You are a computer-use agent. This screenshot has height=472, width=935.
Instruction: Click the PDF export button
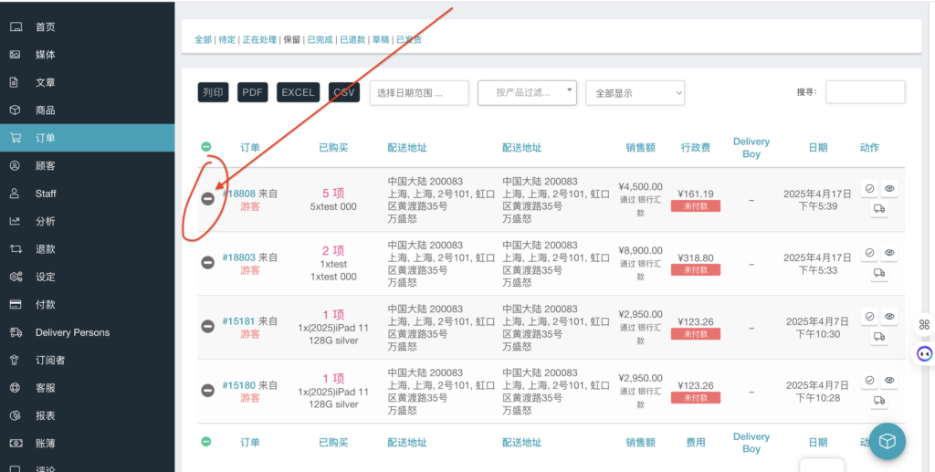[x=253, y=92]
